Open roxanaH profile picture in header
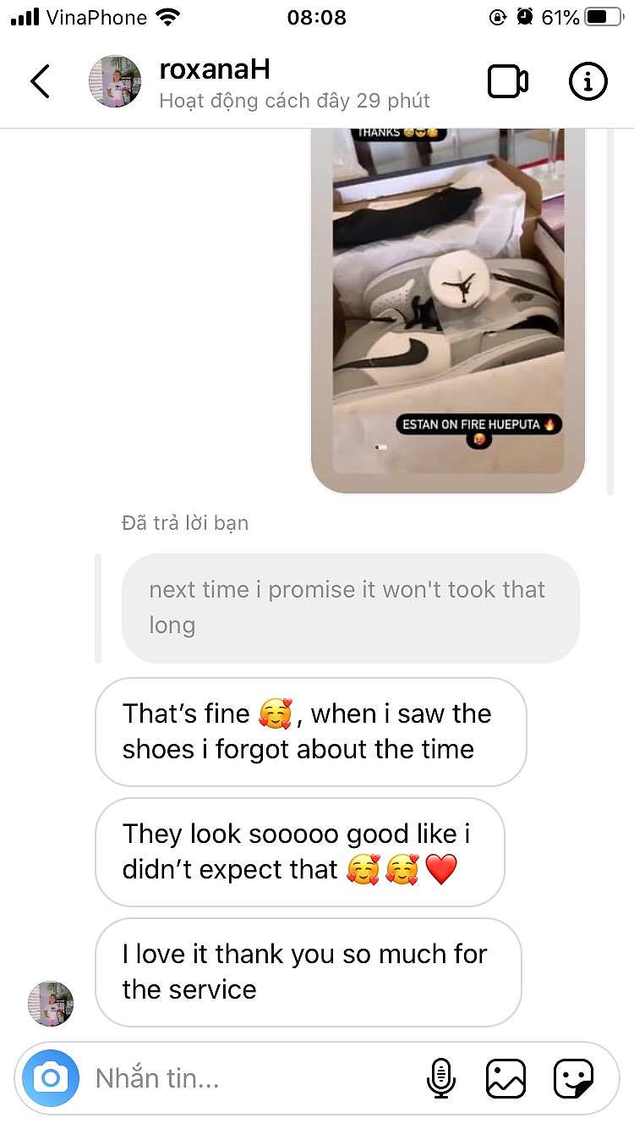Image resolution: width=634 pixels, height=1129 pixels. 115,81
